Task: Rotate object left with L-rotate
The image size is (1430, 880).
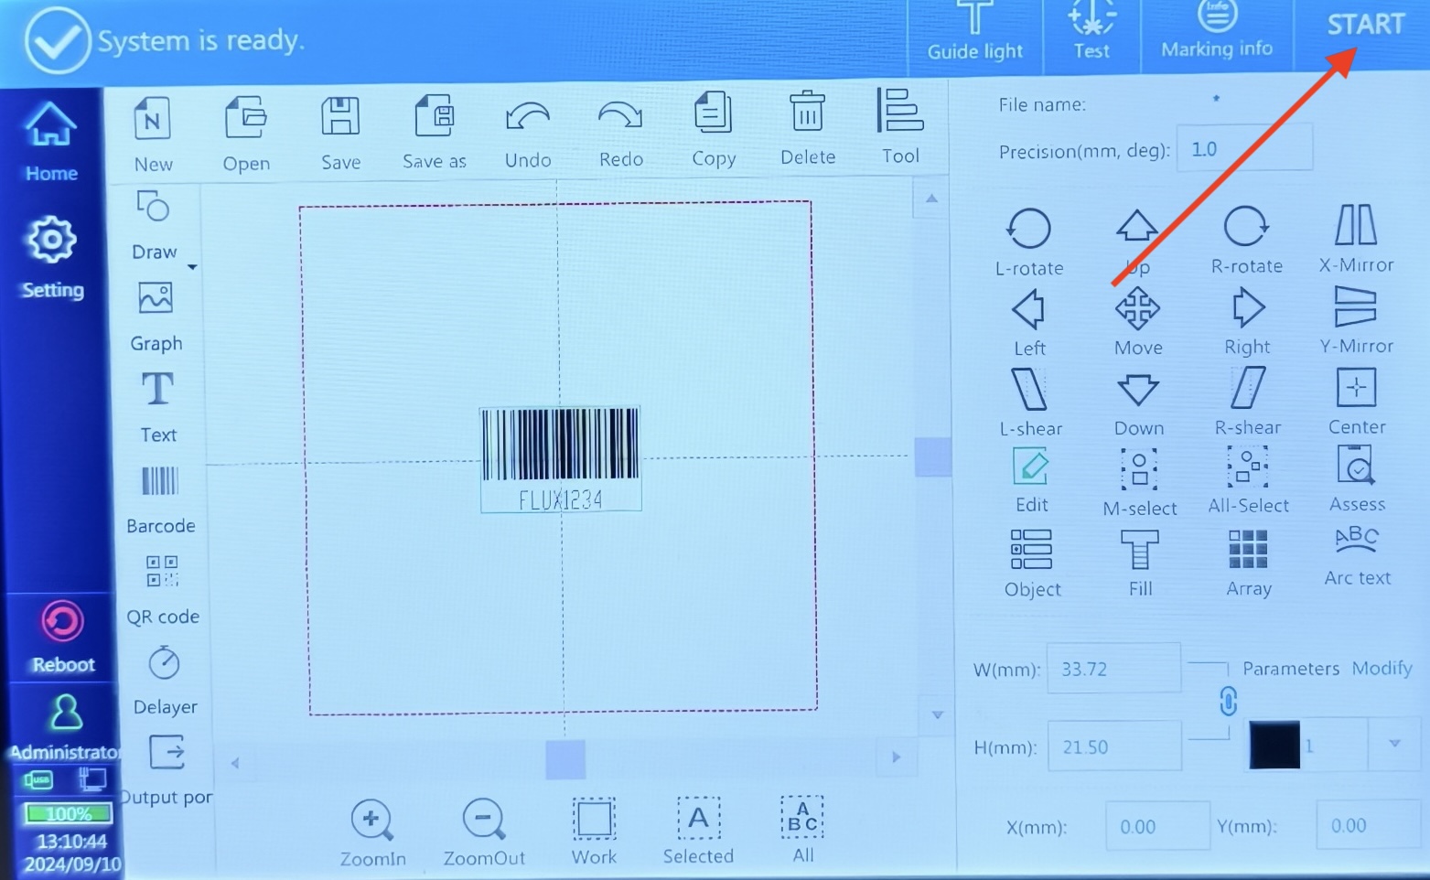Action: [x=1029, y=242]
